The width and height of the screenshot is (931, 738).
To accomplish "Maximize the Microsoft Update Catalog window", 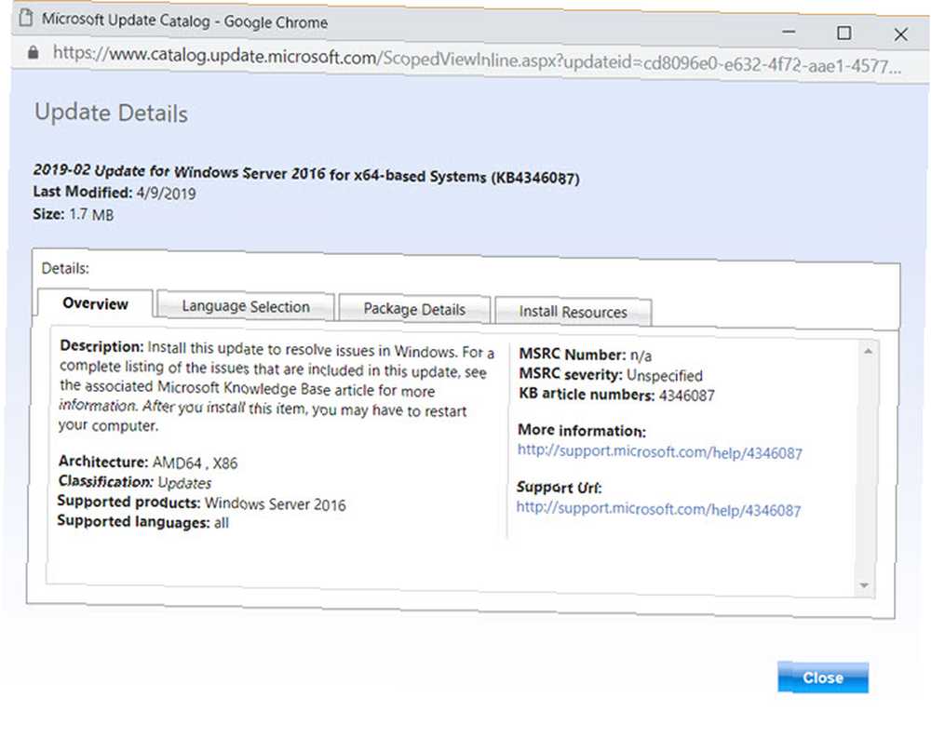I will (843, 34).
